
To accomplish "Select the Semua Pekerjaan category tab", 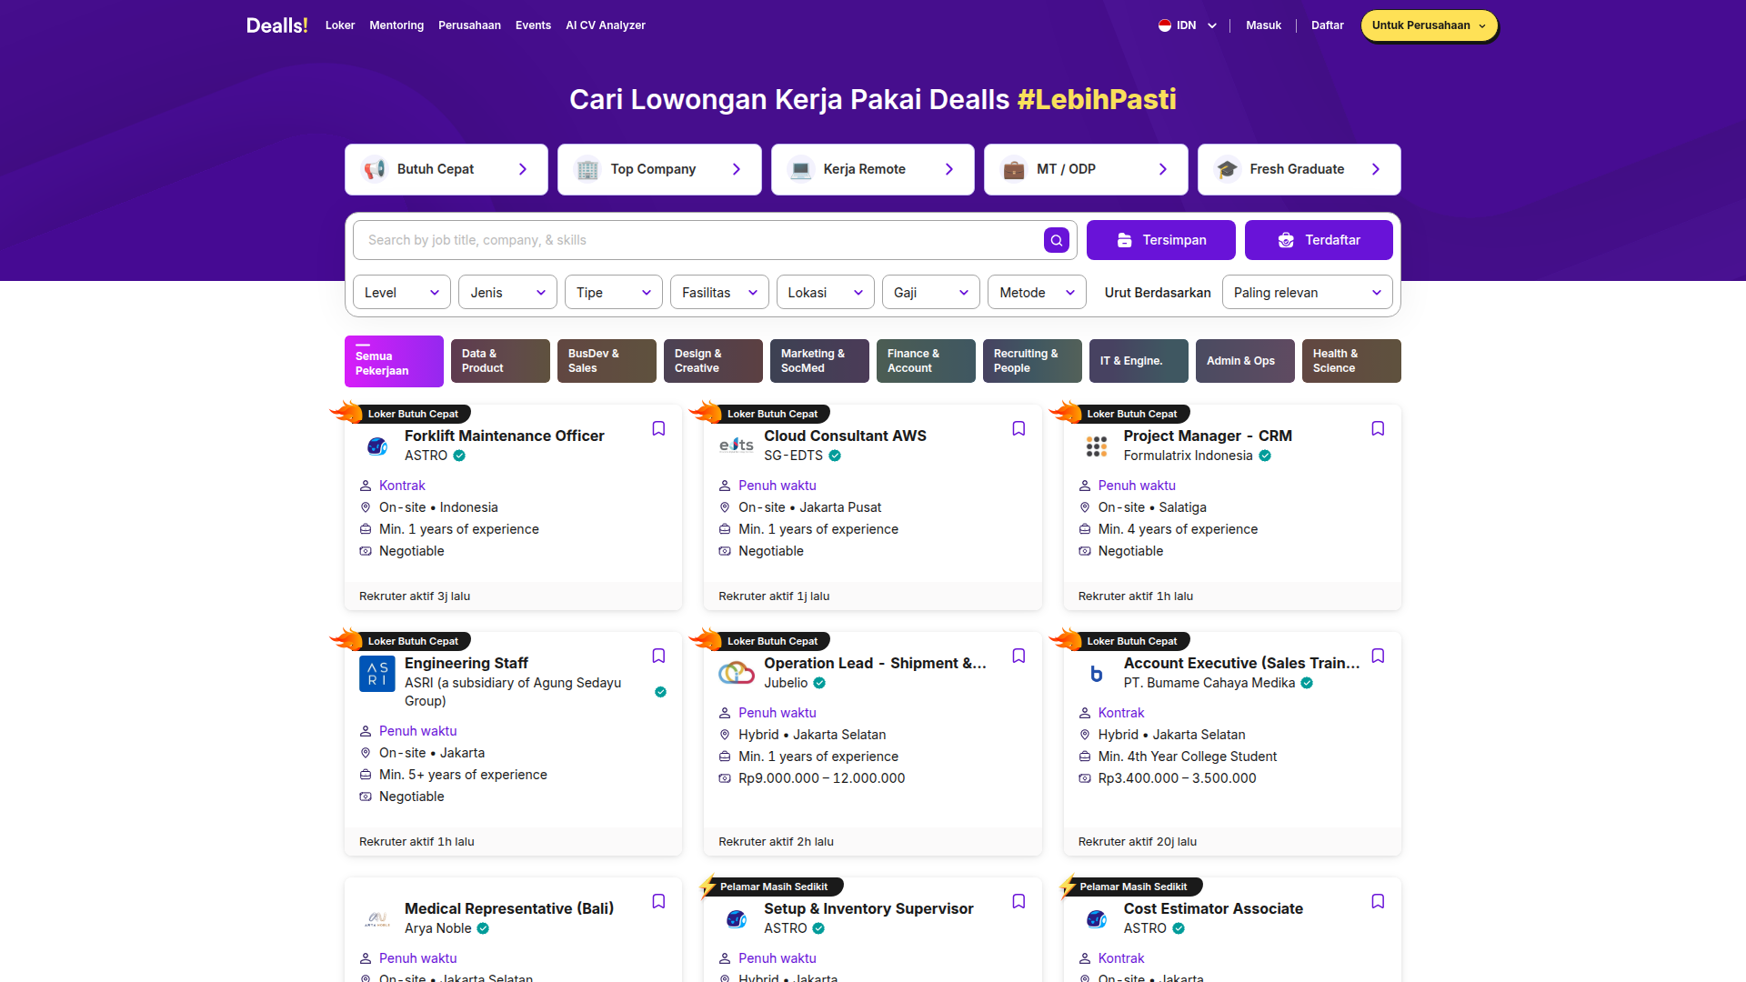I will (394, 361).
